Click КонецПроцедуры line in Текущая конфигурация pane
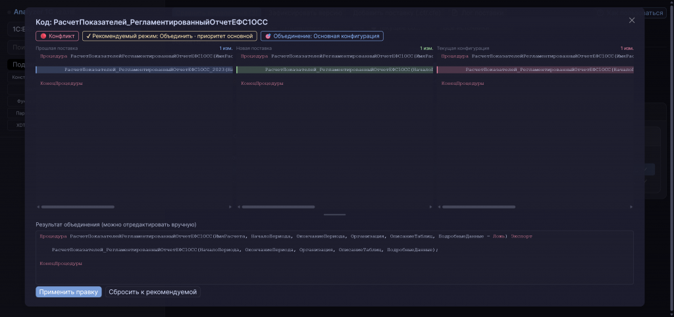The height and width of the screenshot is (317, 674). coord(463,84)
